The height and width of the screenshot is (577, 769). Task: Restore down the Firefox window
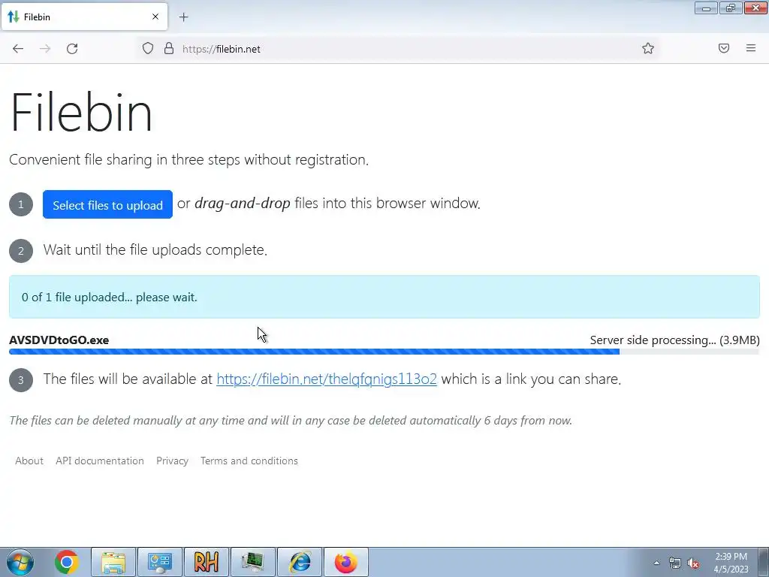coord(731,8)
